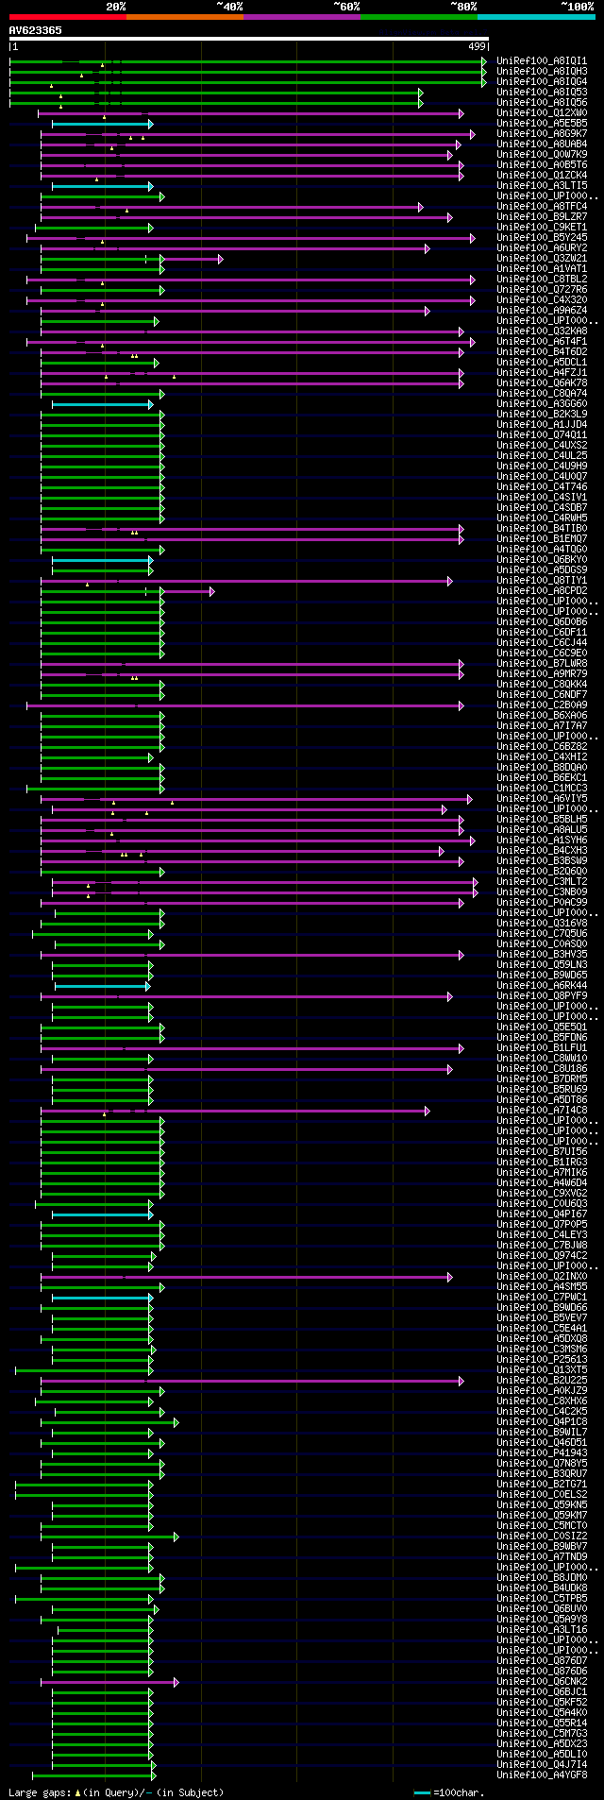Select hit label UniRef100_Q32KA8
Viewport: 604px width, 1800px height.
point(542,331)
